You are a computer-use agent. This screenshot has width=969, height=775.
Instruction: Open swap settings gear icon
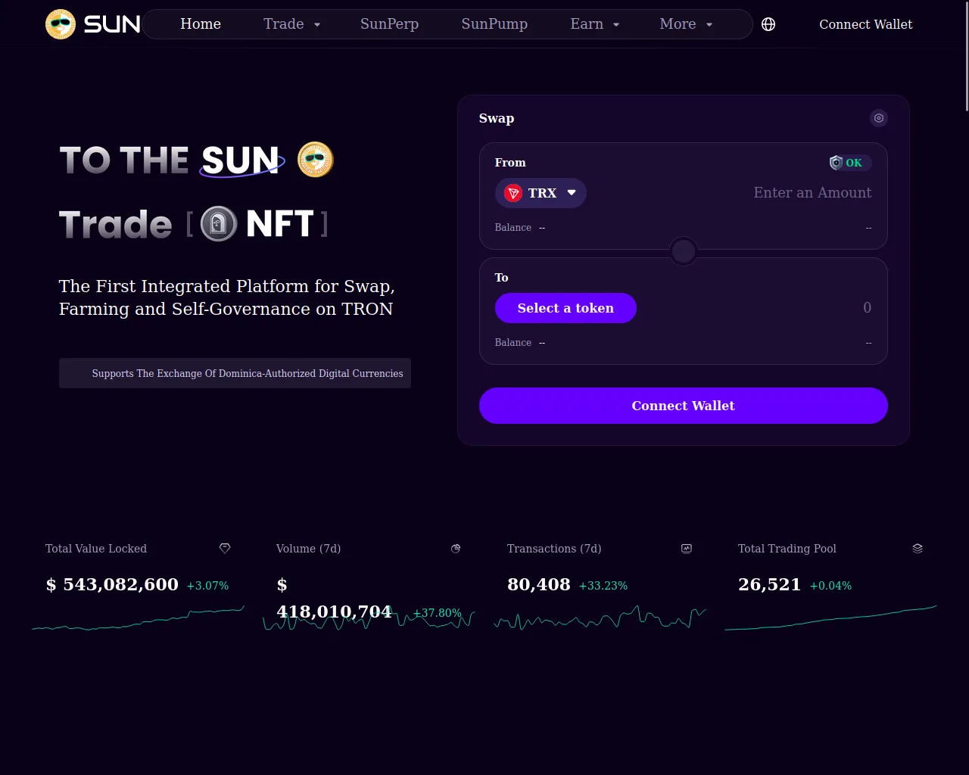(x=878, y=118)
